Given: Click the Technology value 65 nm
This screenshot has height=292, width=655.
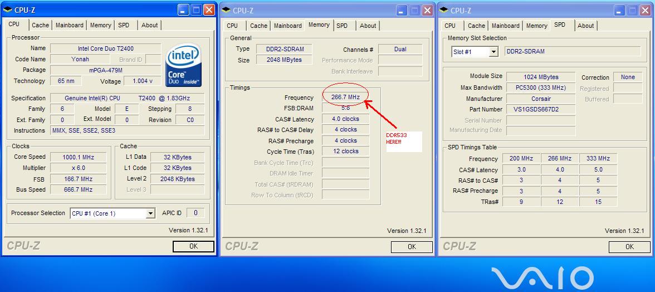Looking at the screenshot, I should [x=66, y=81].
